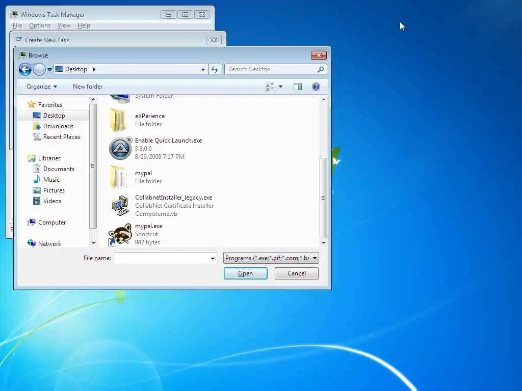Select Libraries in the navigation pane
522x391 pixels.
click(x=49, y=158)
